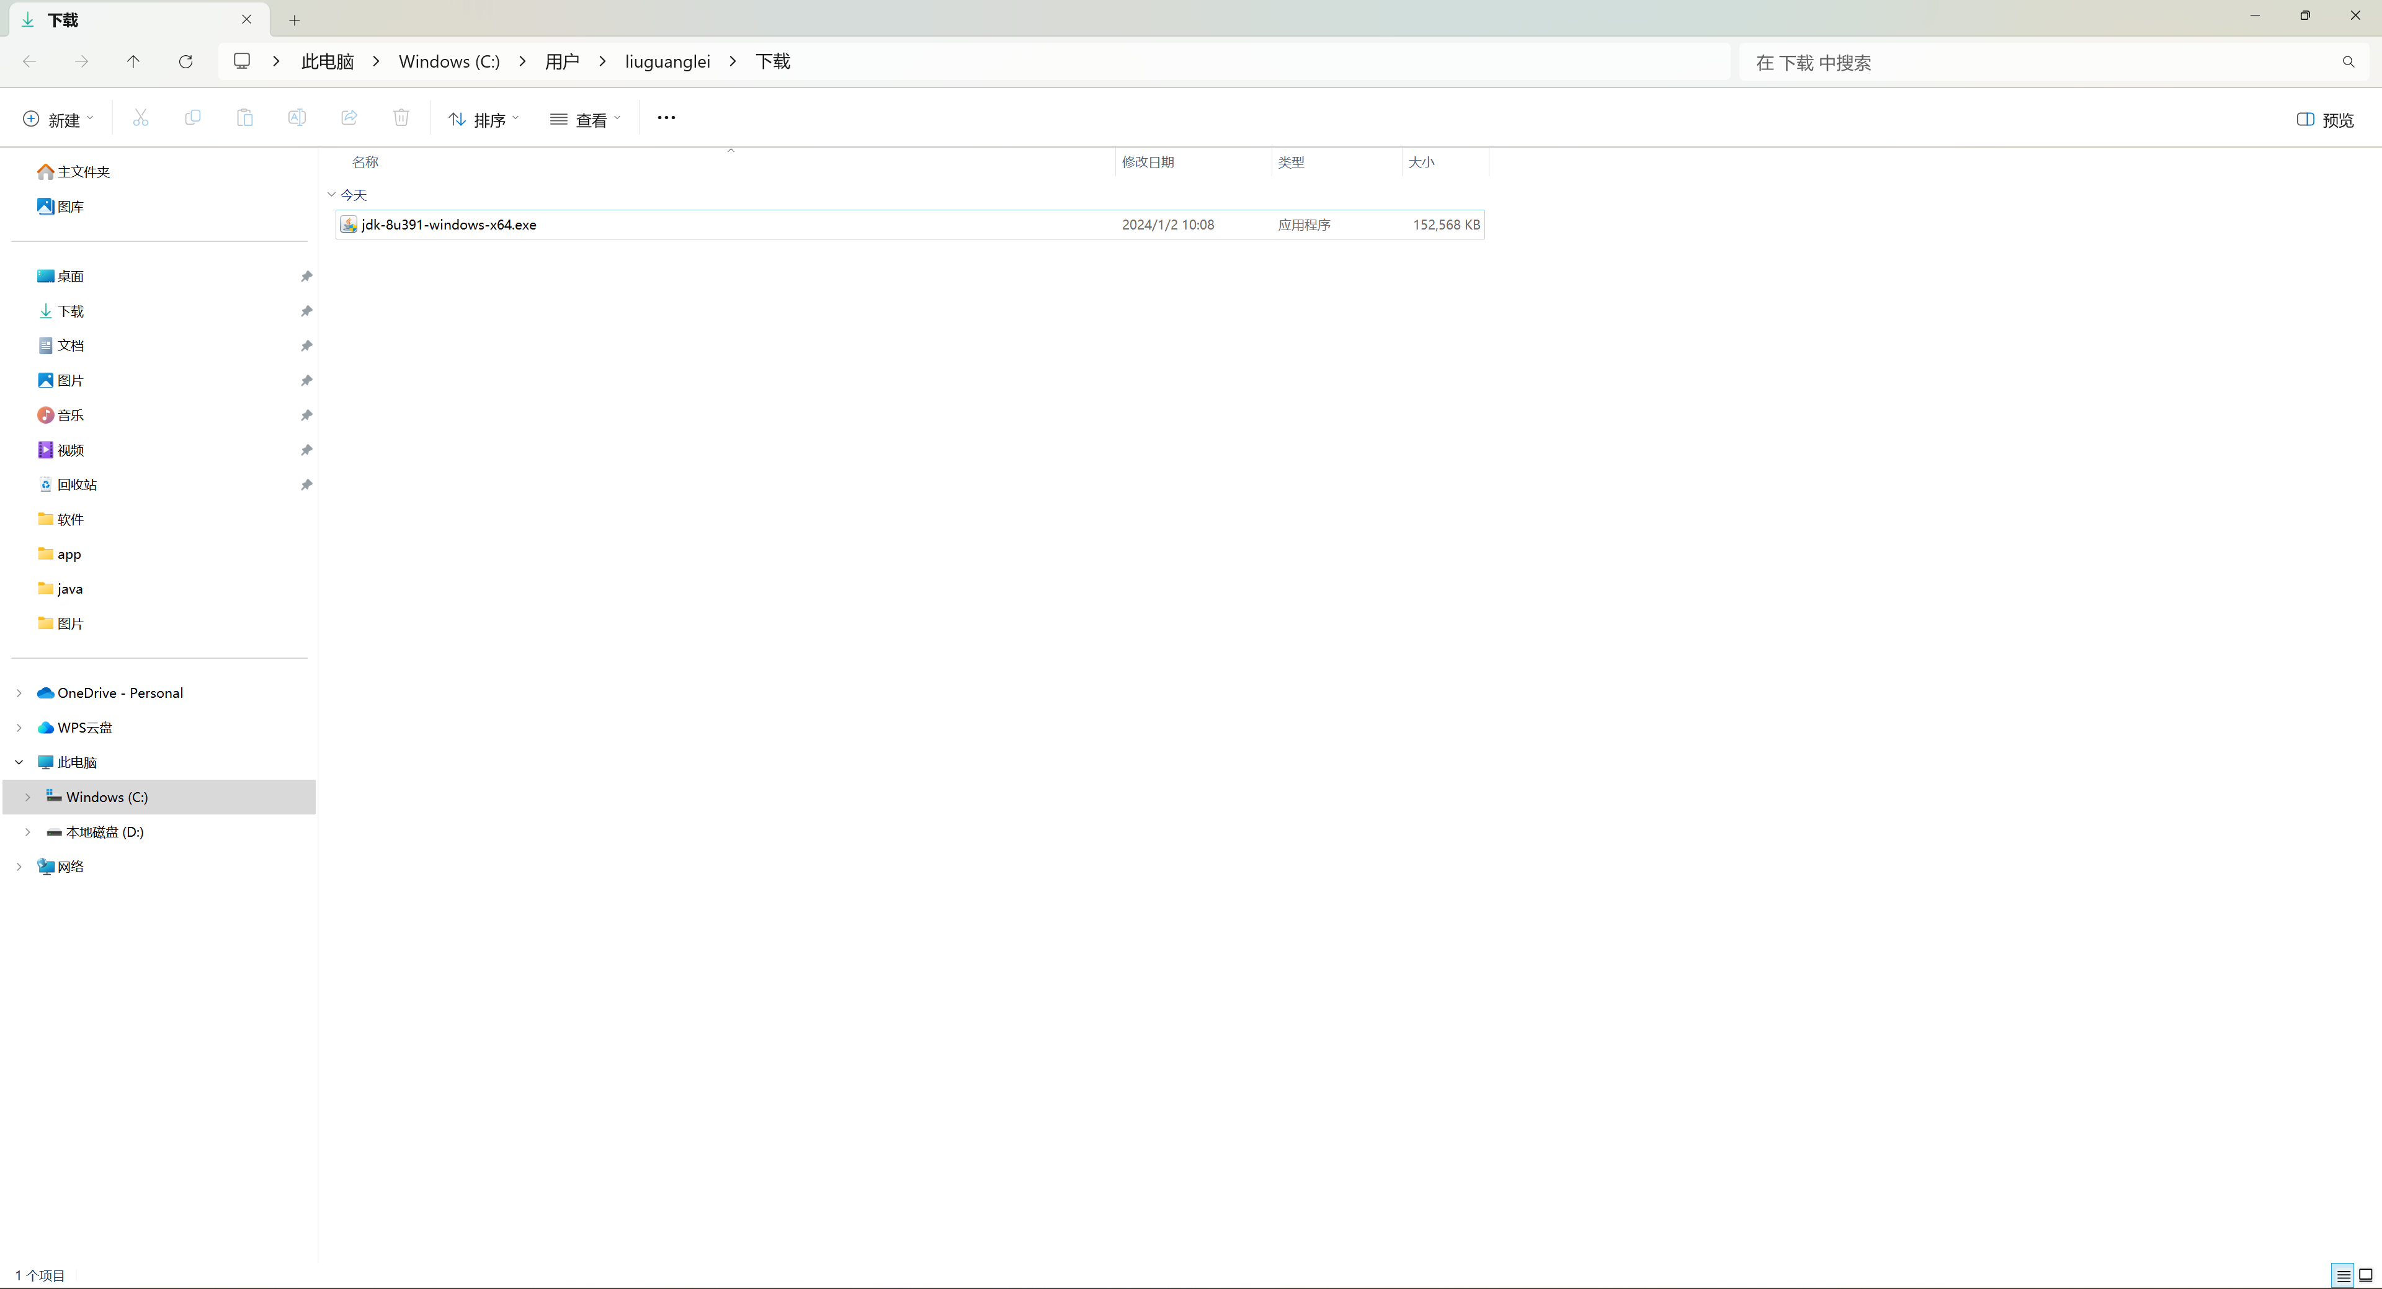Go forward in folder history

point(81,61)
